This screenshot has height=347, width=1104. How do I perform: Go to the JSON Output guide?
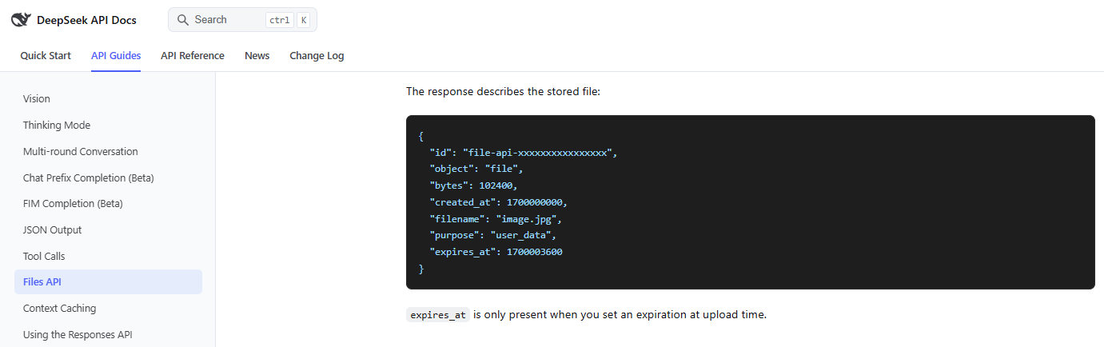coord(108,230)
